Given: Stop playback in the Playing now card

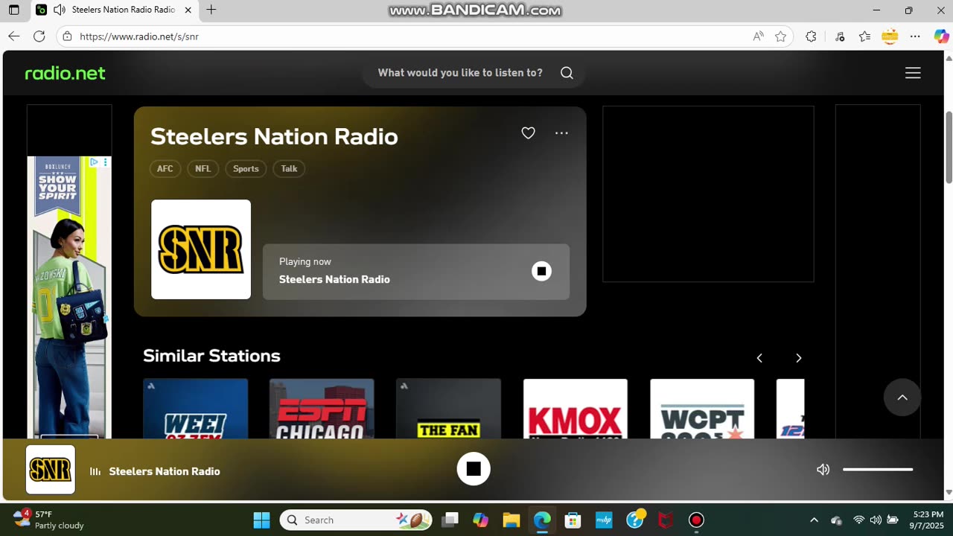Looking at the screenshot, I should pyautogui.click(x=541, y=271).
